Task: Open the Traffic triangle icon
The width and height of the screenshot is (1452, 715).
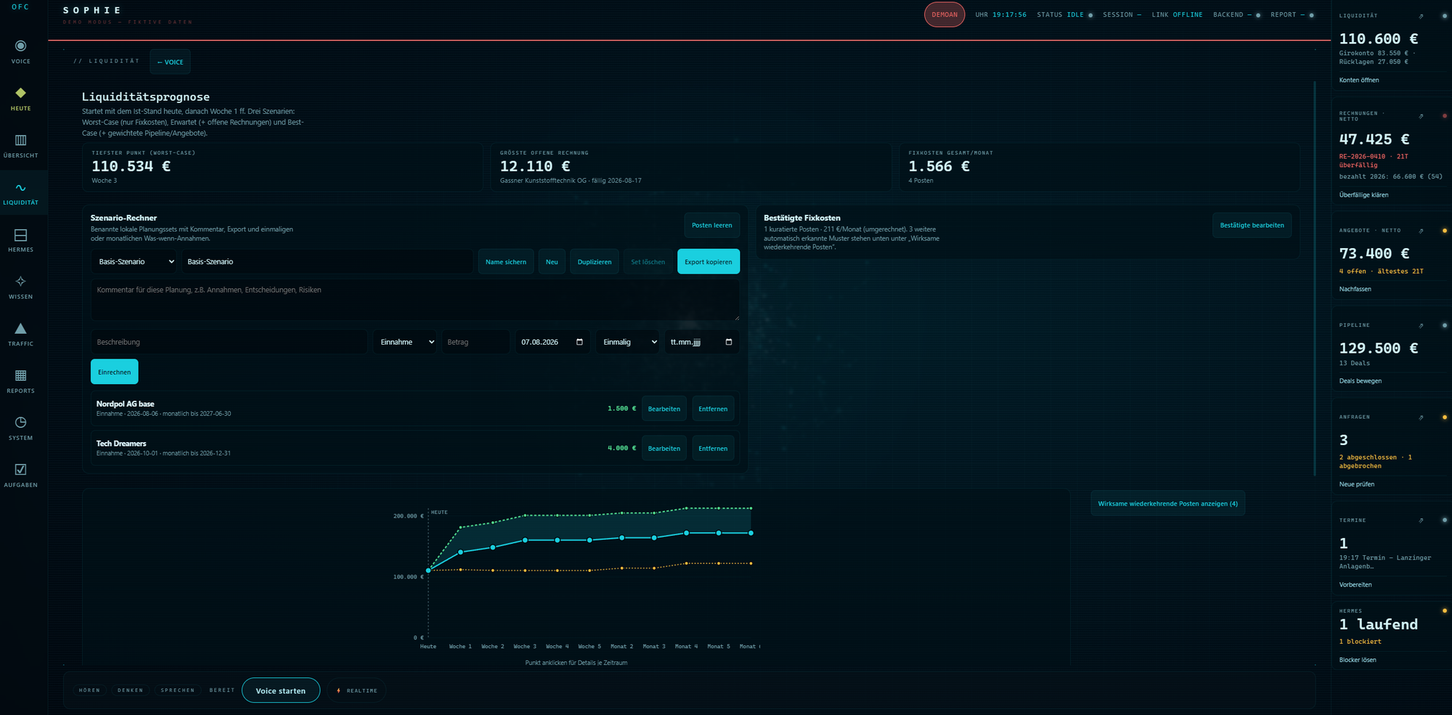Action: coord(21,329)
